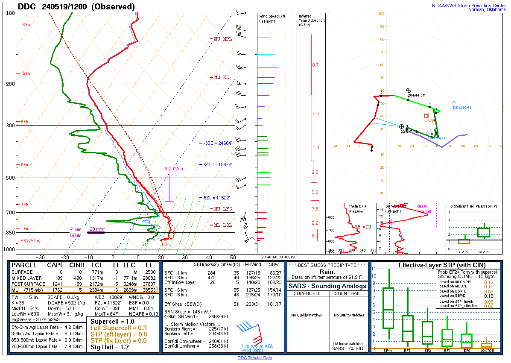Screen dimensions: 511x363
Task: Click the Effective-Layer STP (with CIN) title
Action: (x=435, y=265)
